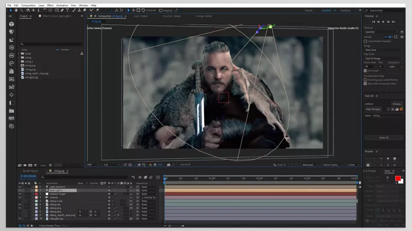Open the Effect menu
This screenshot has width=412, height=231.
point(50,5)
